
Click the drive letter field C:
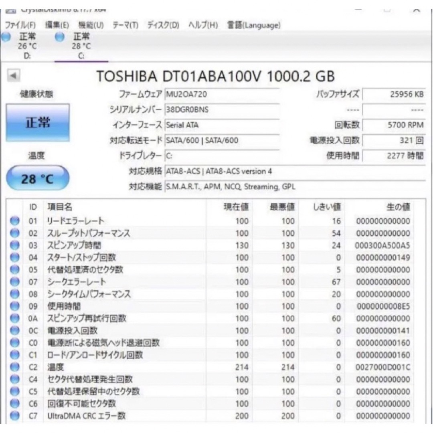coord(222,156)
